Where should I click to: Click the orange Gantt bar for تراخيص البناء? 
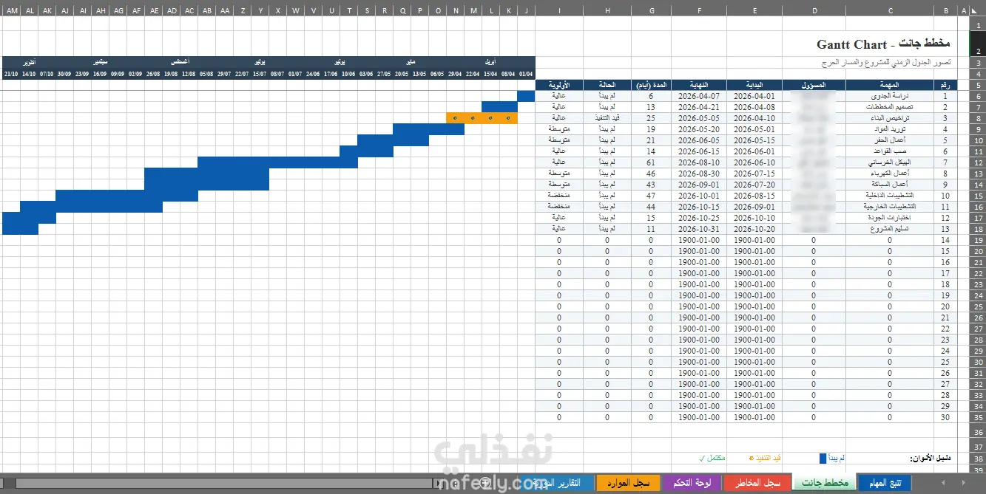click(482, 118)
